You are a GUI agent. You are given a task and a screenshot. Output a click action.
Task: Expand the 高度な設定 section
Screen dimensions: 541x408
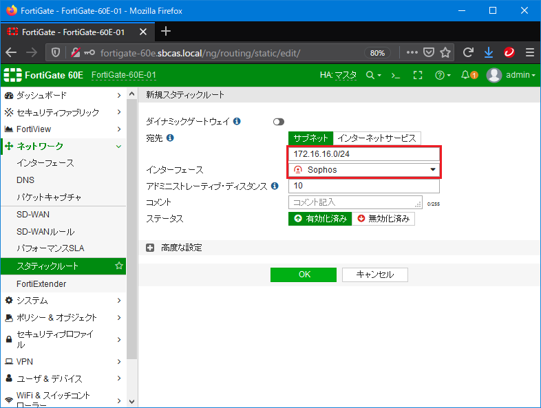150,248
